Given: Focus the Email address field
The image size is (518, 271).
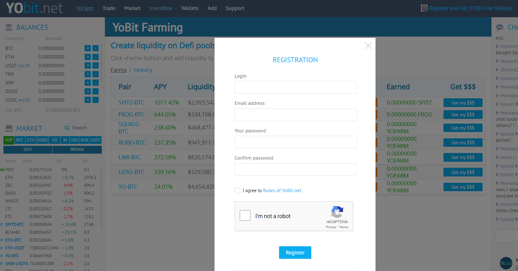Looking at the screenshot, I should pos(295,115).
